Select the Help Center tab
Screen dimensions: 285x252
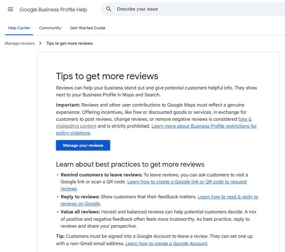(19, 28)
